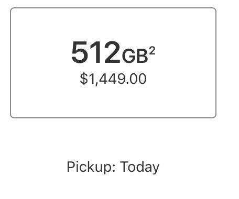Viewport: 239px width, 199px height.
Task: Click the left edge of the 512GB card
Action: tap(11, 63)
